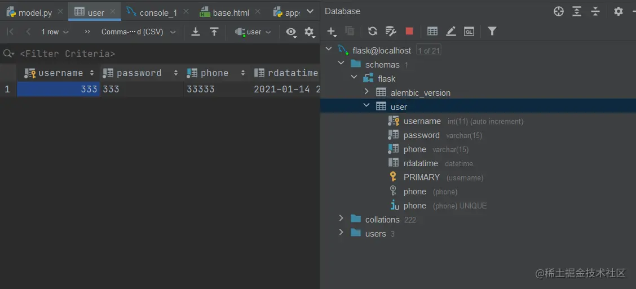Click the red stop/disconnect icon

(x=409, y=31)
